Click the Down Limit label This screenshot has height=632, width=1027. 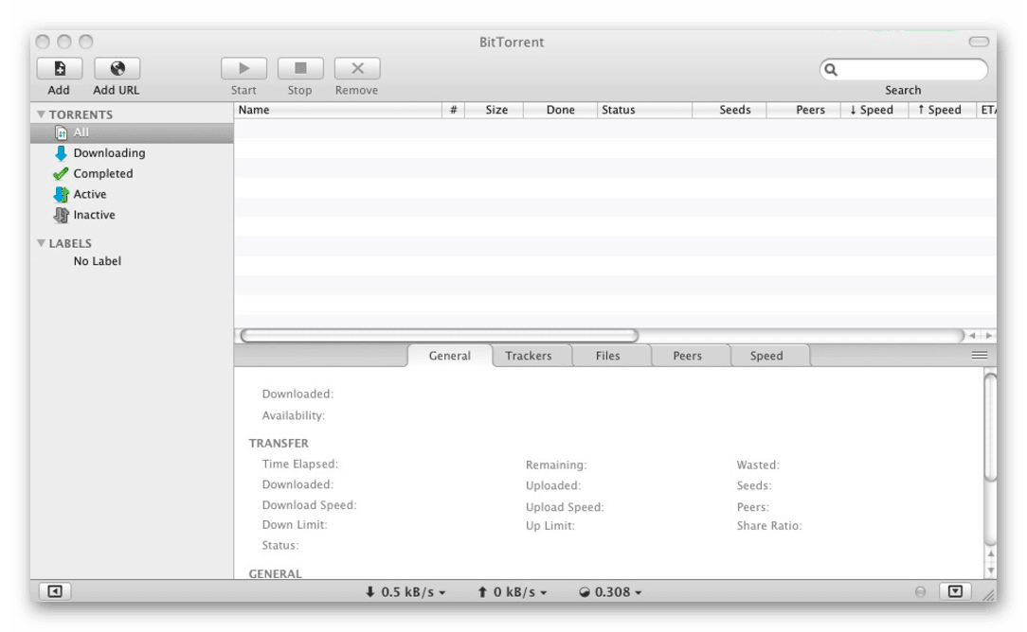[295, 525]
